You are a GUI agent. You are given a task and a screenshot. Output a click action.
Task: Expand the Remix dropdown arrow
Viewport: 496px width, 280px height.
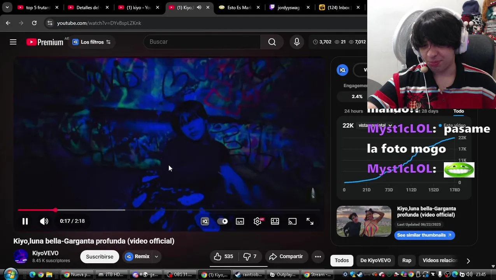tap(156, 257)
